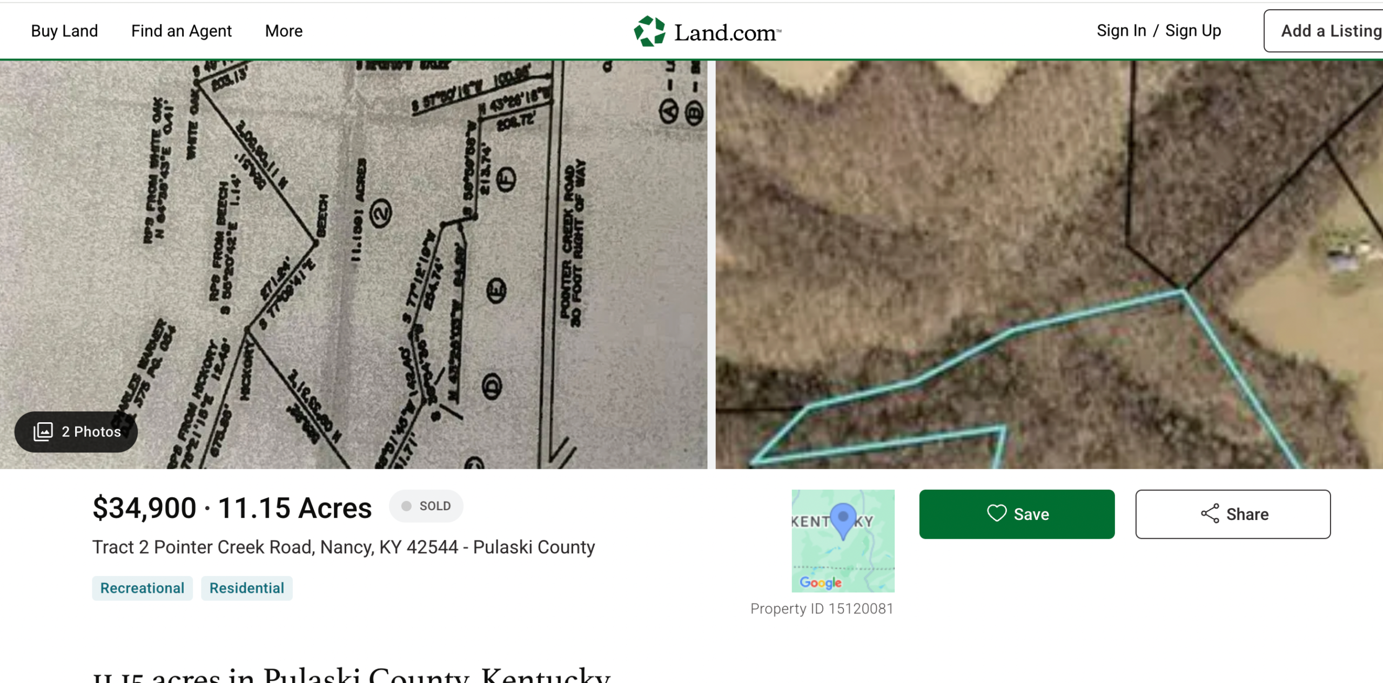Click Sign Up link

click(1193, 31)
